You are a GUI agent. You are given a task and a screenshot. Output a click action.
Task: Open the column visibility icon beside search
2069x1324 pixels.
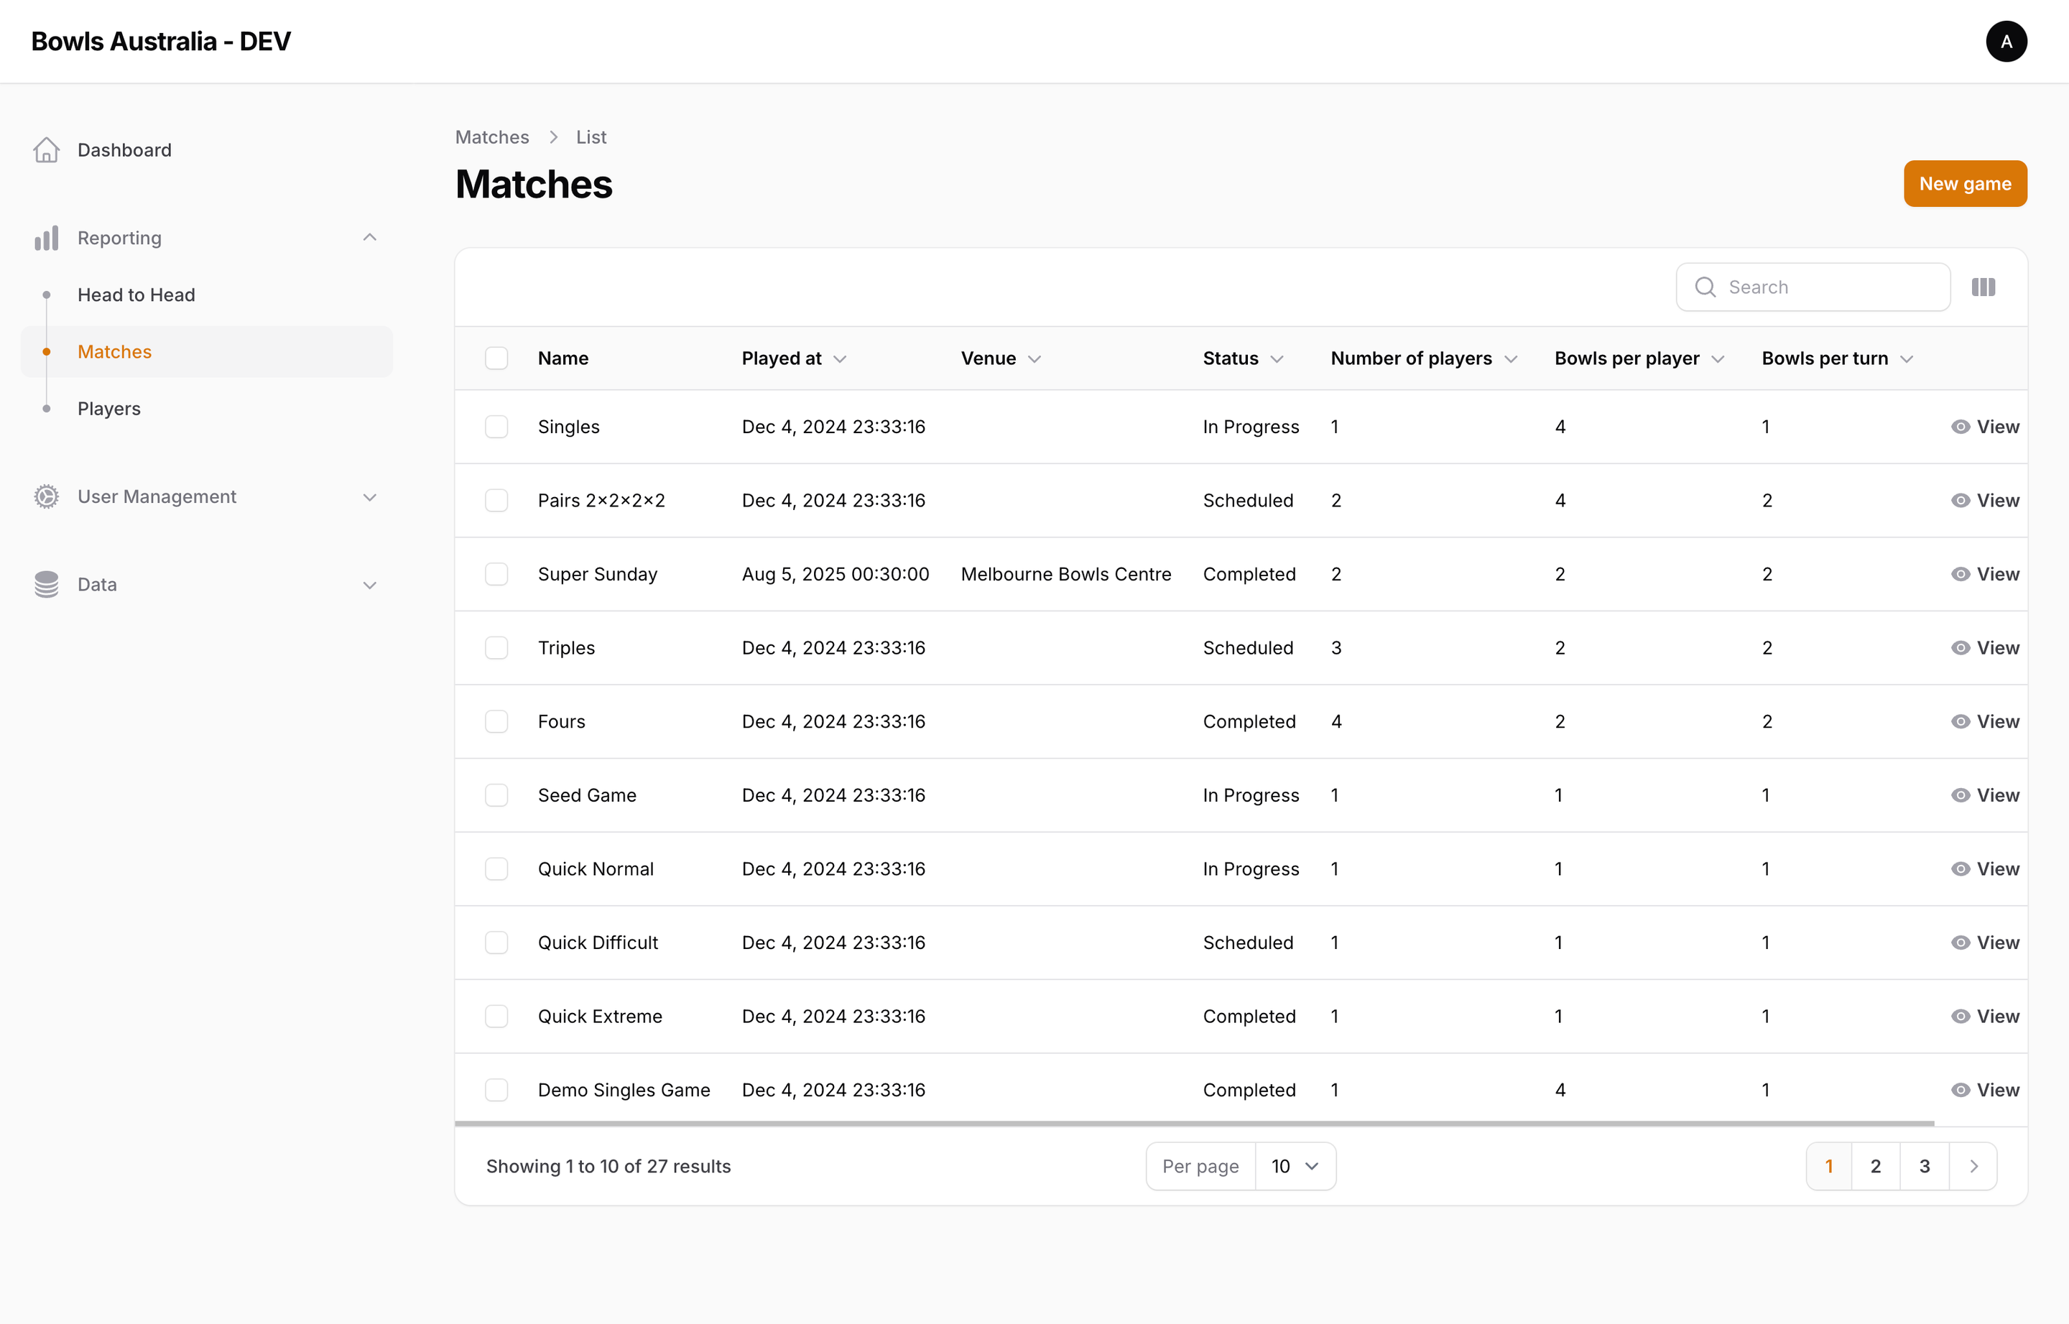pyautogui.click(x=1983, y=287)
